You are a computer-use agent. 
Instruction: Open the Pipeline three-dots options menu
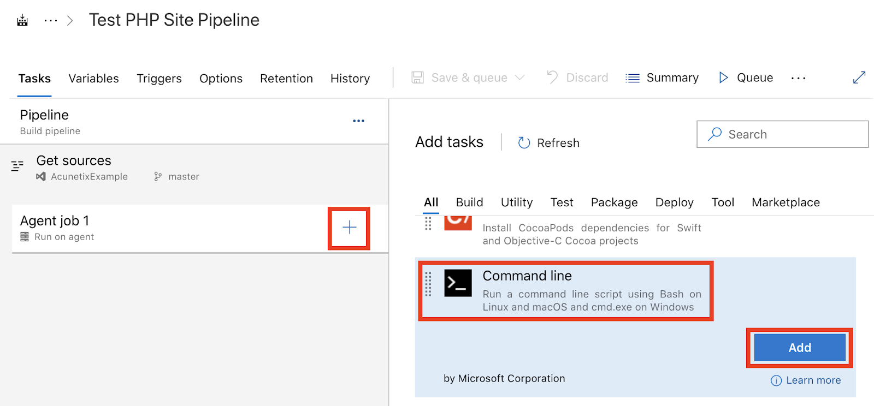click(x=358, y=121)
